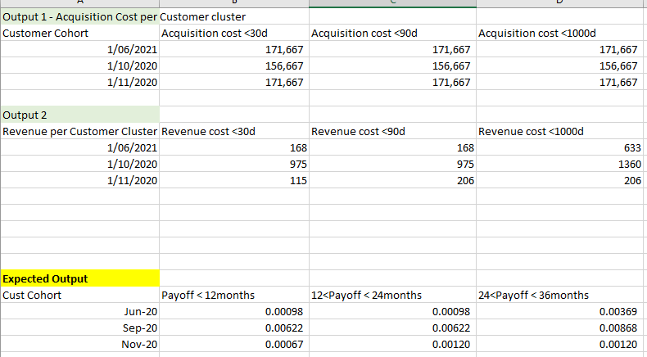Click value 206 under Revenue cost <1000d
647x357 pixels.
coord(562,180)
